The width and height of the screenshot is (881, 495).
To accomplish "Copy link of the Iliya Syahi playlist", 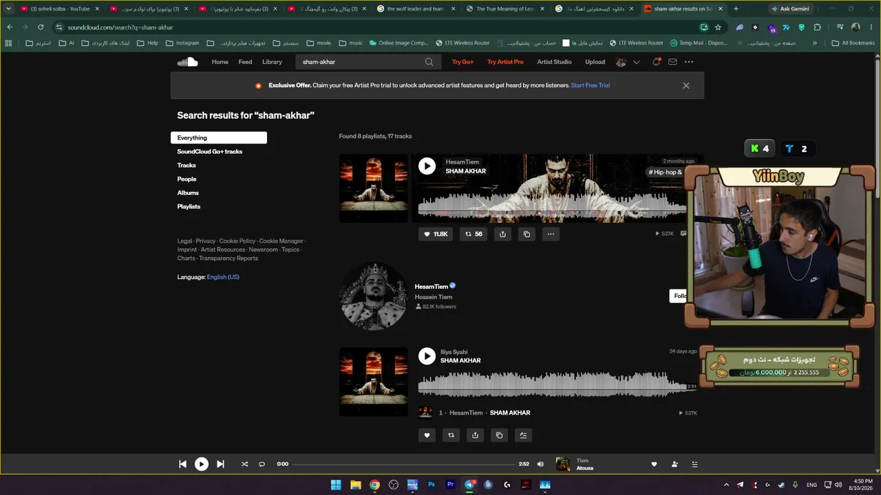I will (x=499, y=434).
